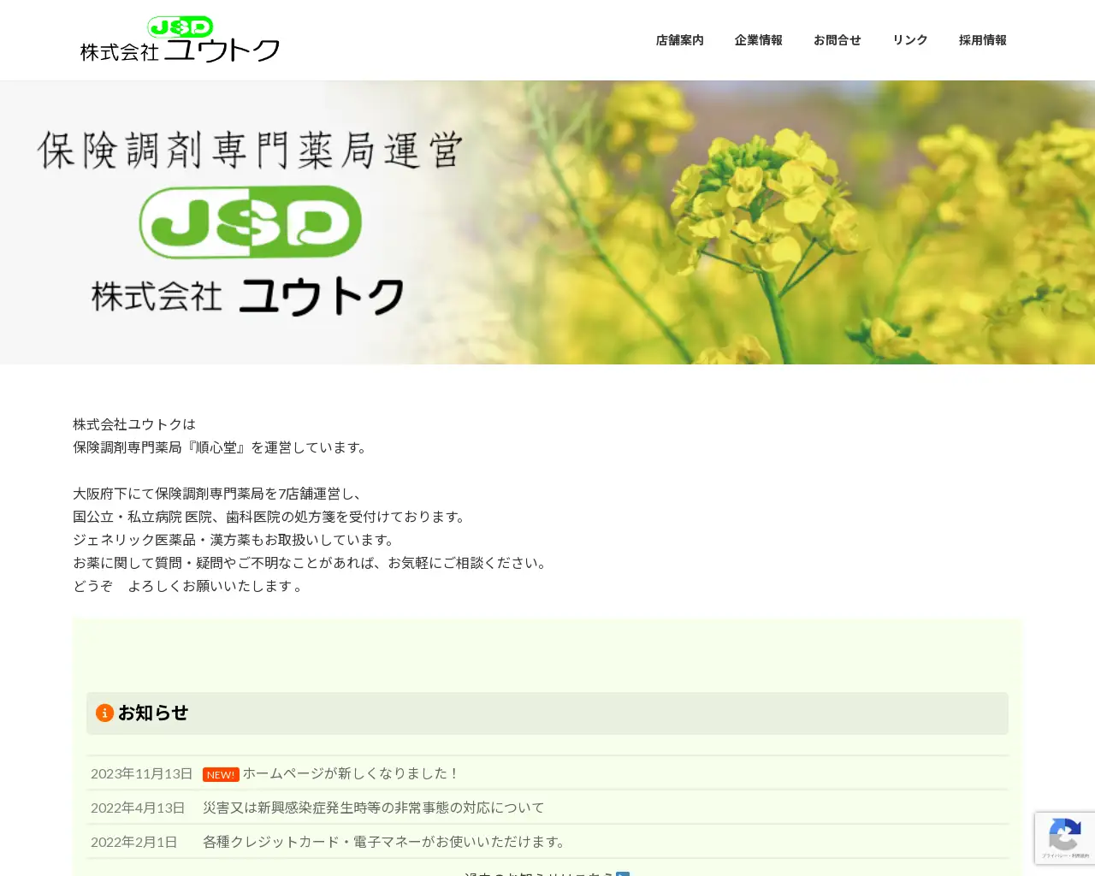The image size is (1095, 876).
Task: Click the text 株式会社ユウトクは
Action: [x=134, y=424]
